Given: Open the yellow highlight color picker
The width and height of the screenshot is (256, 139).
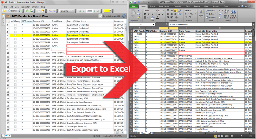Looking at the screenshot, I should click(x=108, y=11).
